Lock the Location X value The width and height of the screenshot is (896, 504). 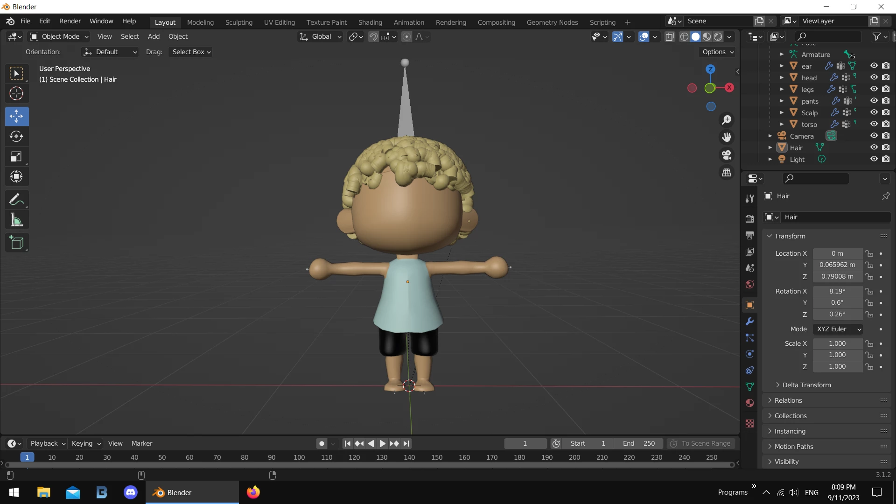click(x=869, y=253)
